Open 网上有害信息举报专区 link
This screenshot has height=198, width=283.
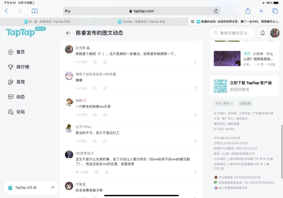[231, 188]
